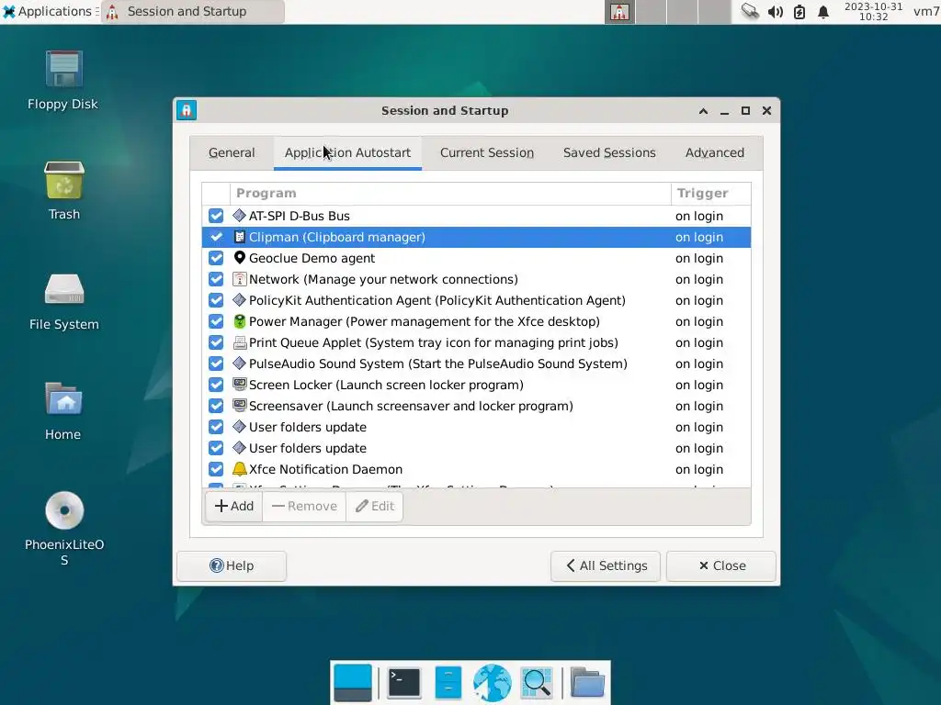This screenshot has width=941, height=705.
Task: Click Session and Startup taskbar button
Action: (193, 11)
